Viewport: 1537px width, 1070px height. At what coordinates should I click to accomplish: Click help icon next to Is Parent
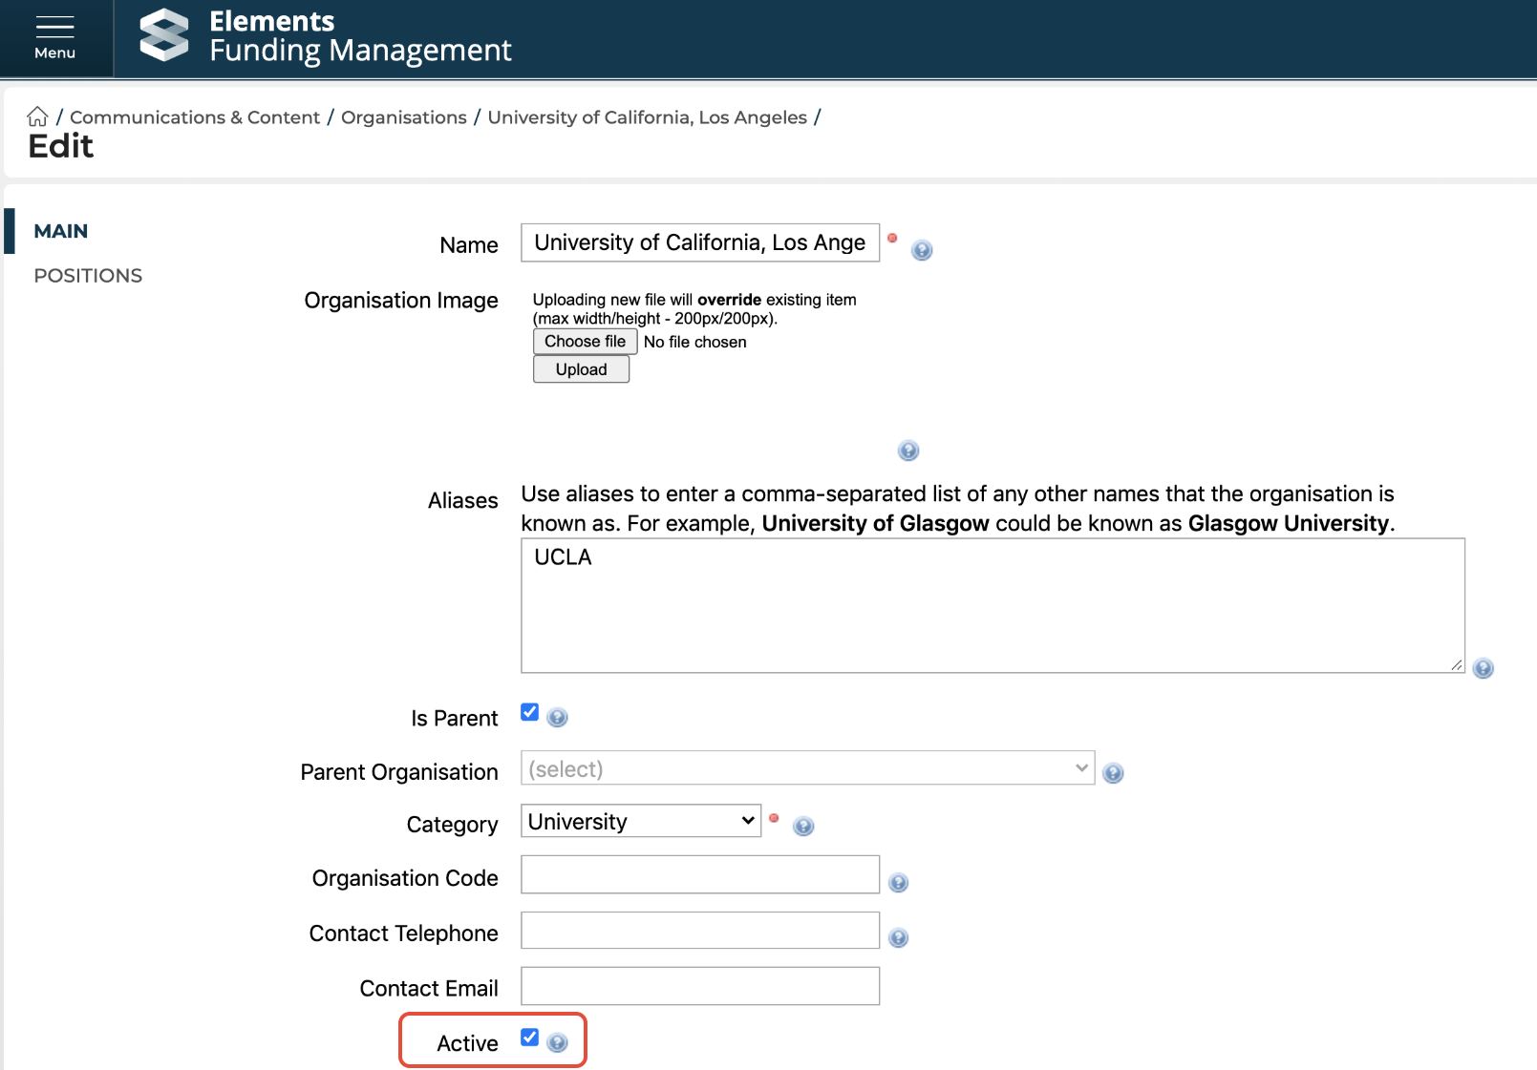pyautogui.click(x=558, y=718)
